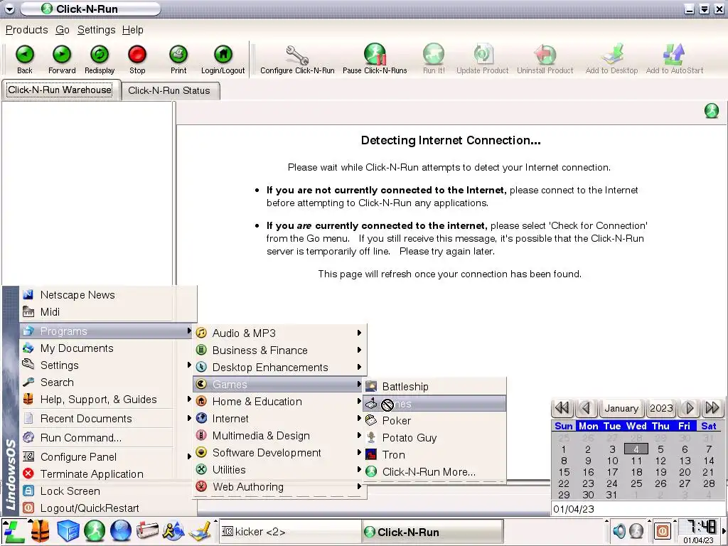The width and height of the screenshot is (728, 546).
Task: Open My Documents in the launch menu
Action: [105, 348]
